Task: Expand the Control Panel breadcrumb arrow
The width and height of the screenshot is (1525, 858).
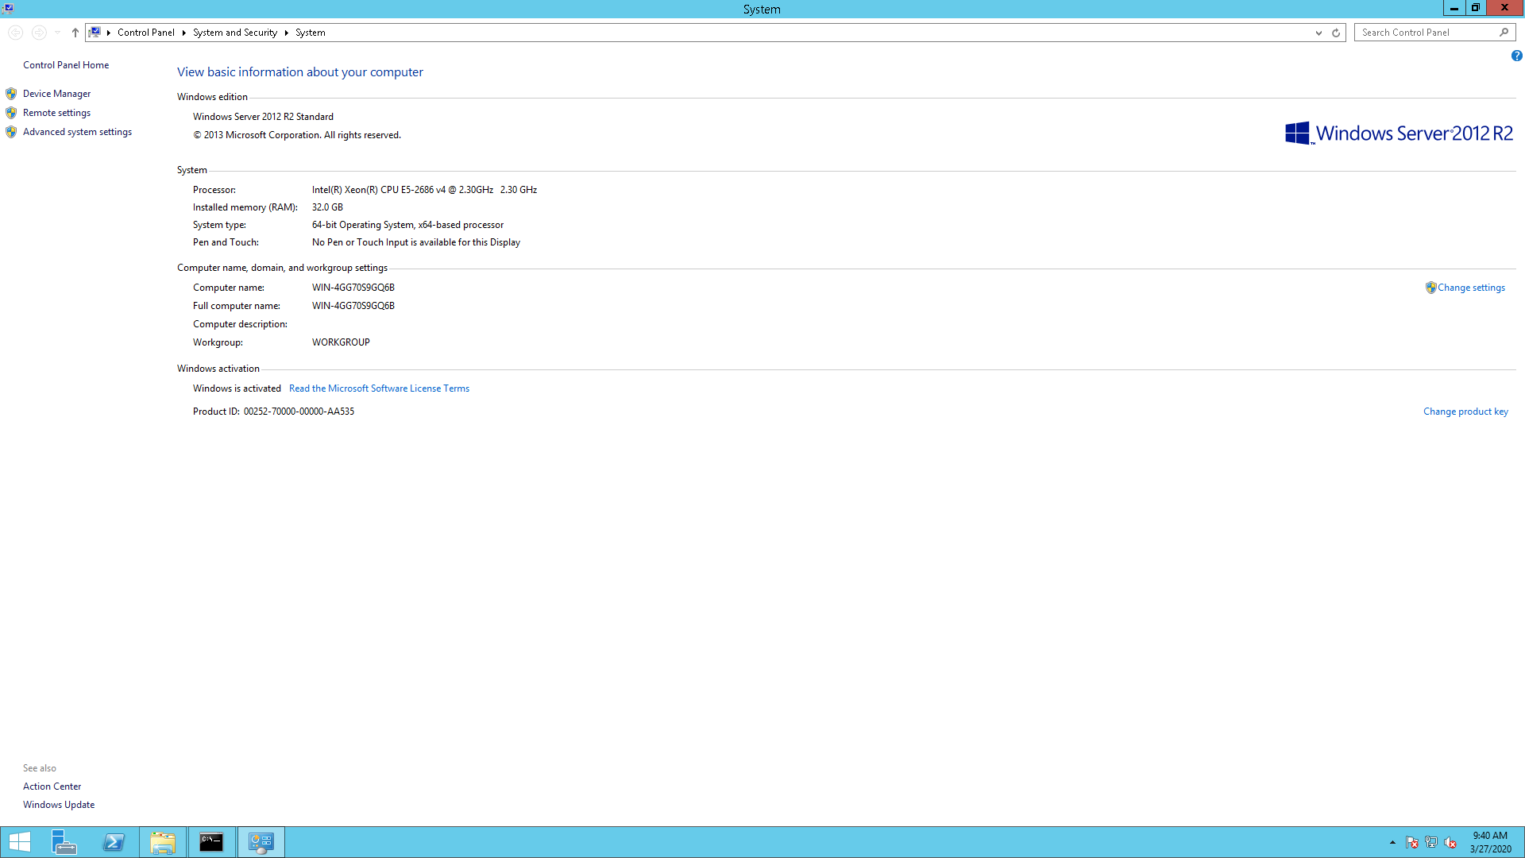Action: point(183,33)
